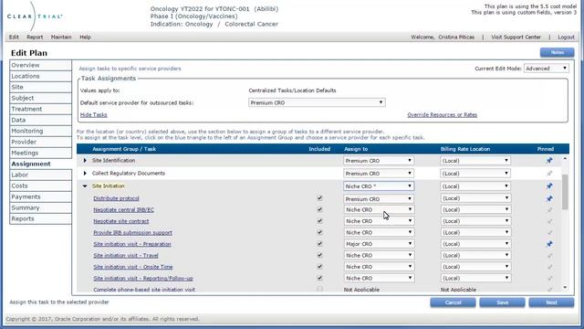Switch to the Overview tab
Screen dimensions: 584x329
click(40, 65)
